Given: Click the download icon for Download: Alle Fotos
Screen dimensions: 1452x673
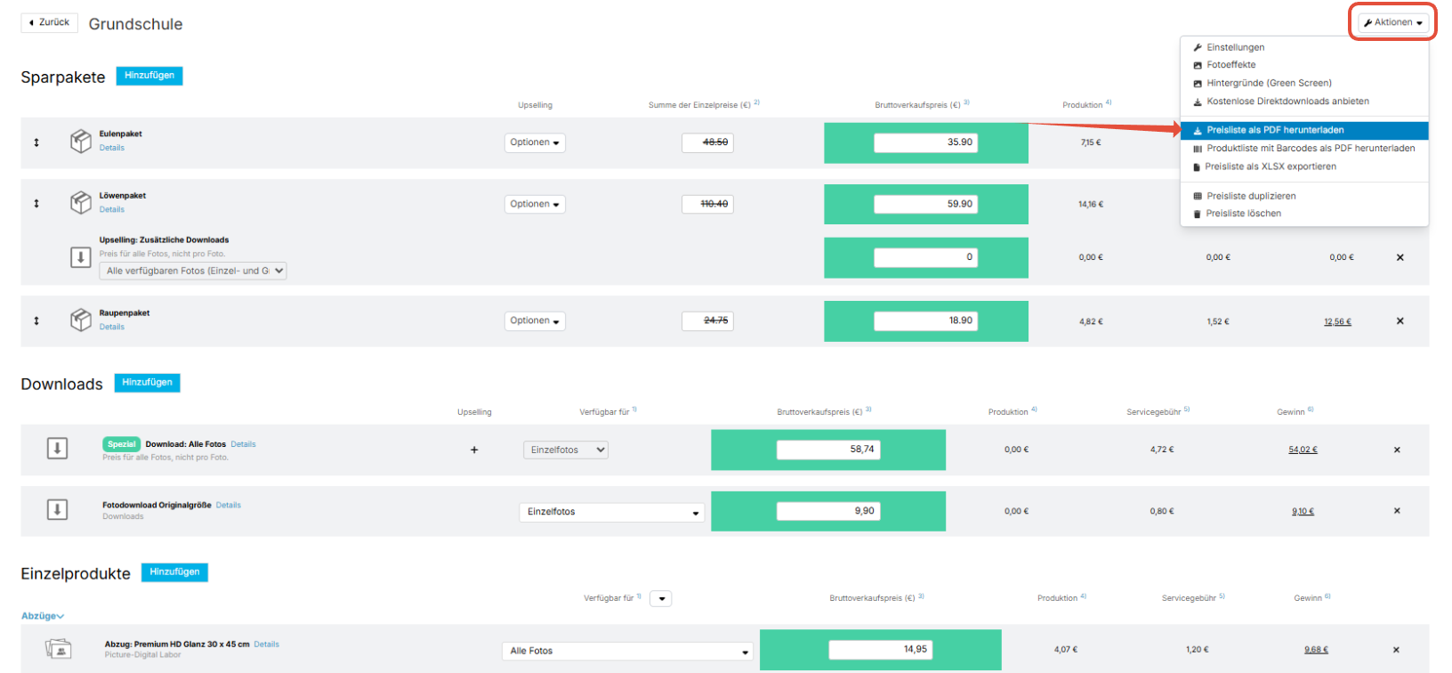Looking at the screenshot, I should click(x=57, y=449).
